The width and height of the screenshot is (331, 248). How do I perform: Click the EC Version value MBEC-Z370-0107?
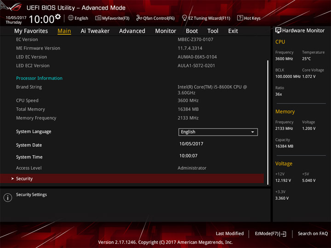(195, 39)
